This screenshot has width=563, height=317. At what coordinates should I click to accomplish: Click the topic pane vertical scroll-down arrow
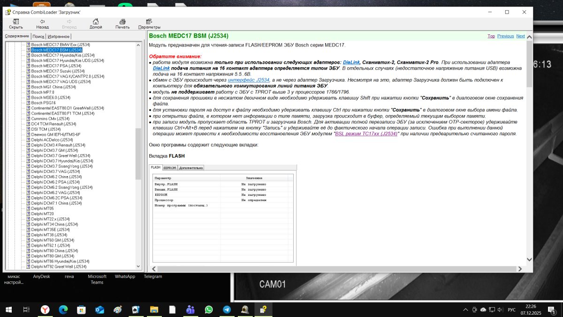[x=529, y=259]
